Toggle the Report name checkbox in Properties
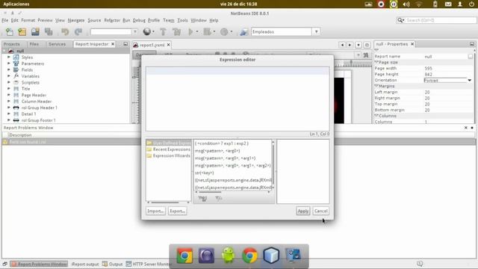The height and width of the screenshot is (269, 478). pos(471,57)
